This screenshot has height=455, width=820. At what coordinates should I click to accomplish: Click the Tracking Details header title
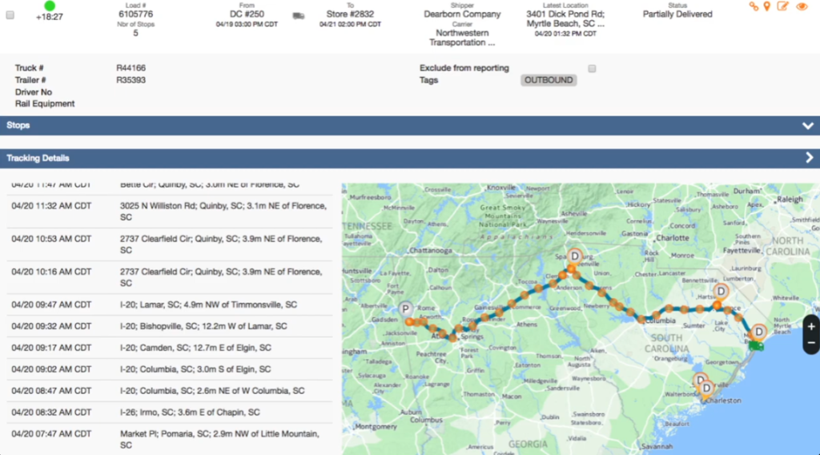38,159
